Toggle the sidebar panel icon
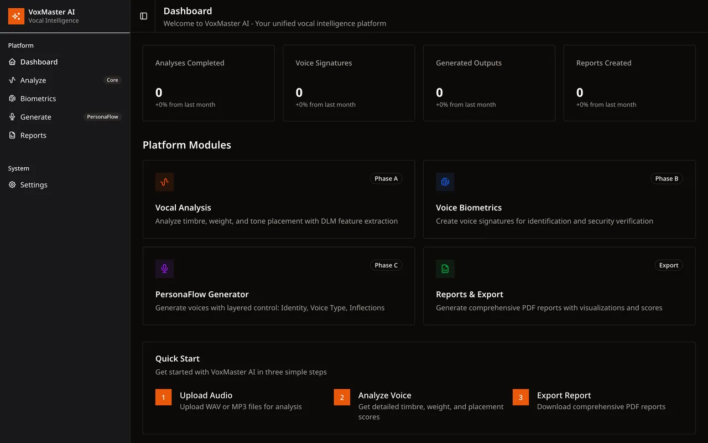The image size is (708, 443). 144,16
